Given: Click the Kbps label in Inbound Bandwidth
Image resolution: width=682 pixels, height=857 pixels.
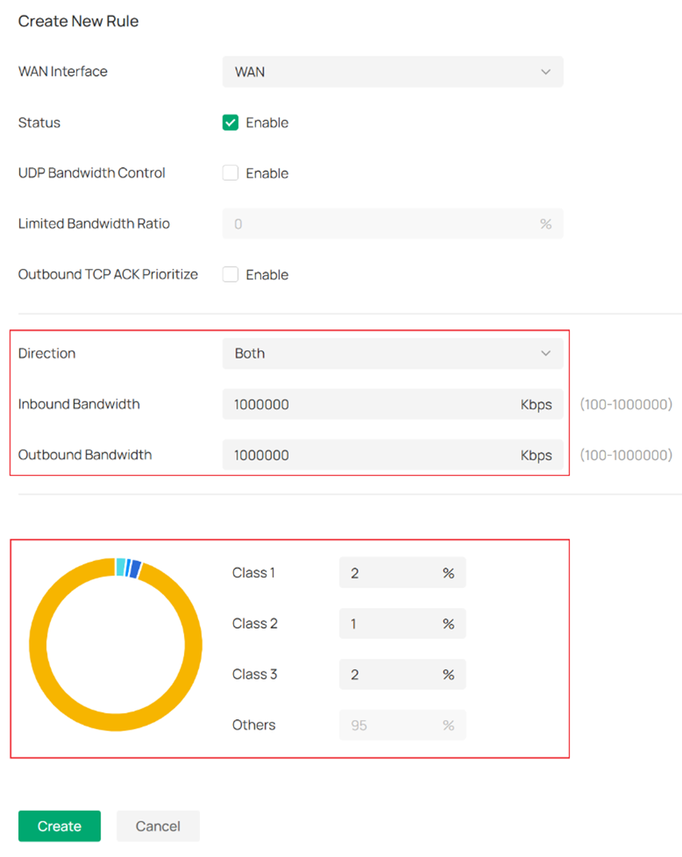Looking at the screenshot, I should 536,404.
